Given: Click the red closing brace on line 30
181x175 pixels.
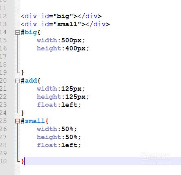Looking at the screenshot, I should coord(23,161).
